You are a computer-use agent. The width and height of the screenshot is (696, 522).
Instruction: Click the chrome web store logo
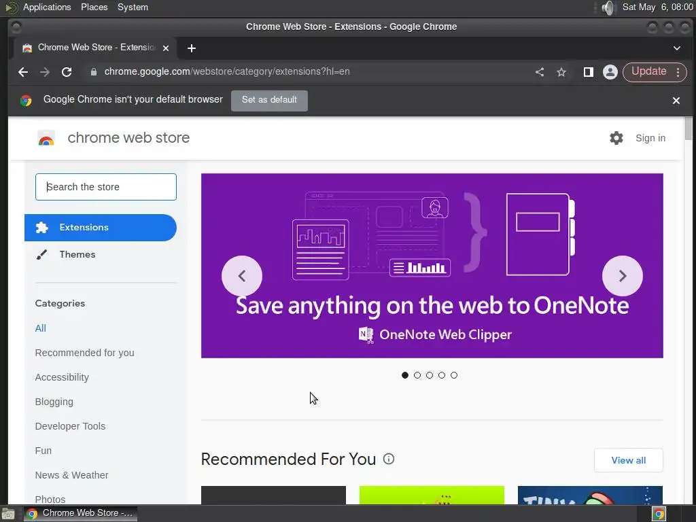click(114, 138)
